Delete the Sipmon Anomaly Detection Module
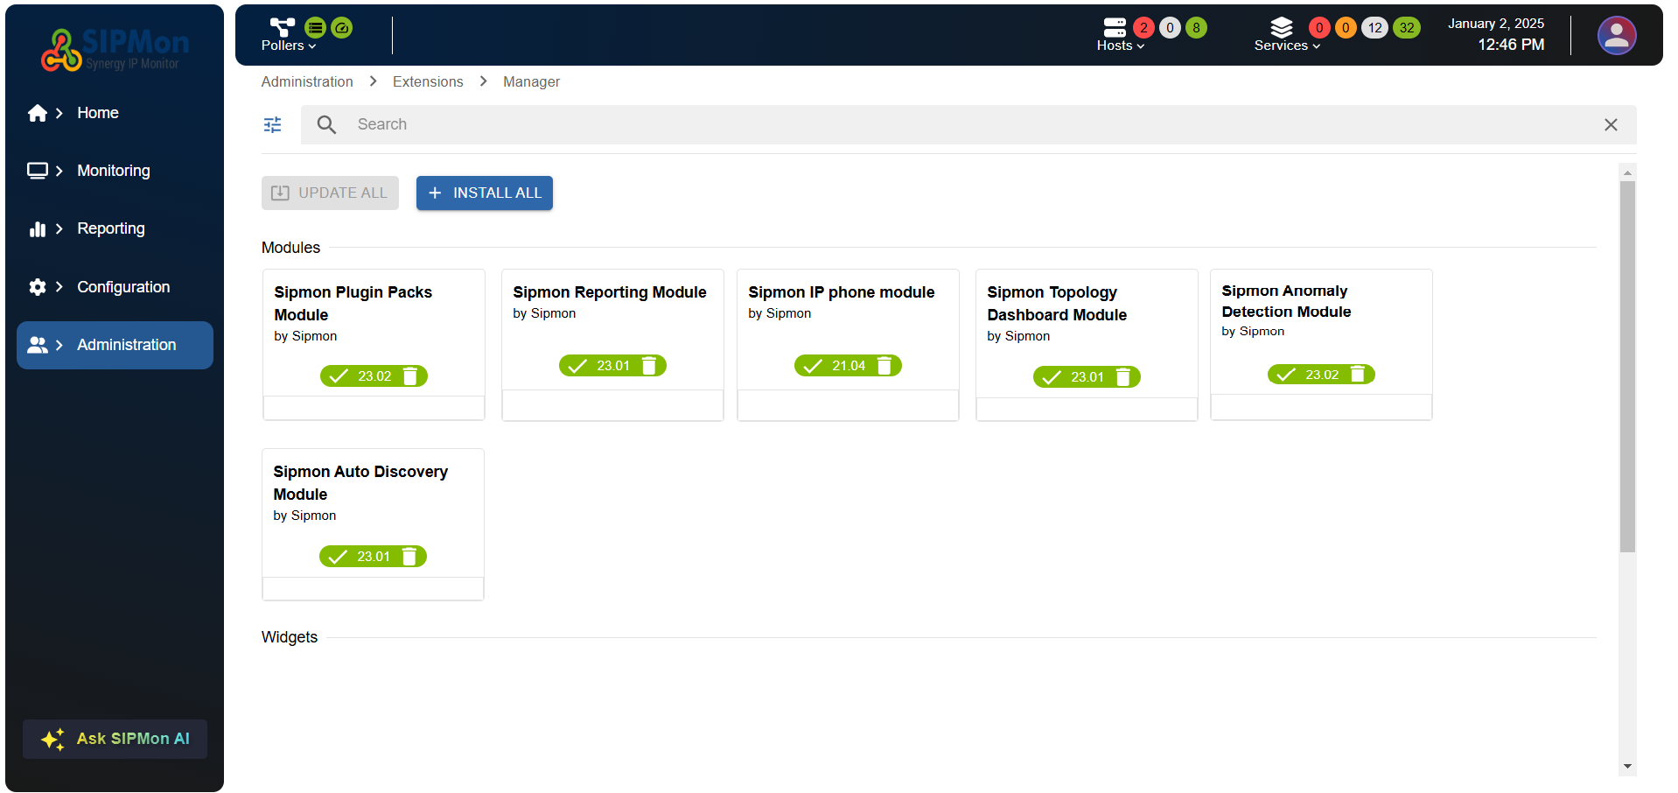 click(x=1358, y=375)
